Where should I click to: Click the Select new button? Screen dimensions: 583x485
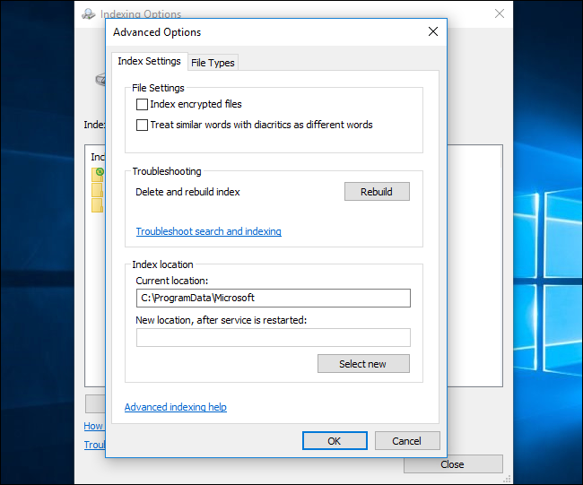(363, 363)
